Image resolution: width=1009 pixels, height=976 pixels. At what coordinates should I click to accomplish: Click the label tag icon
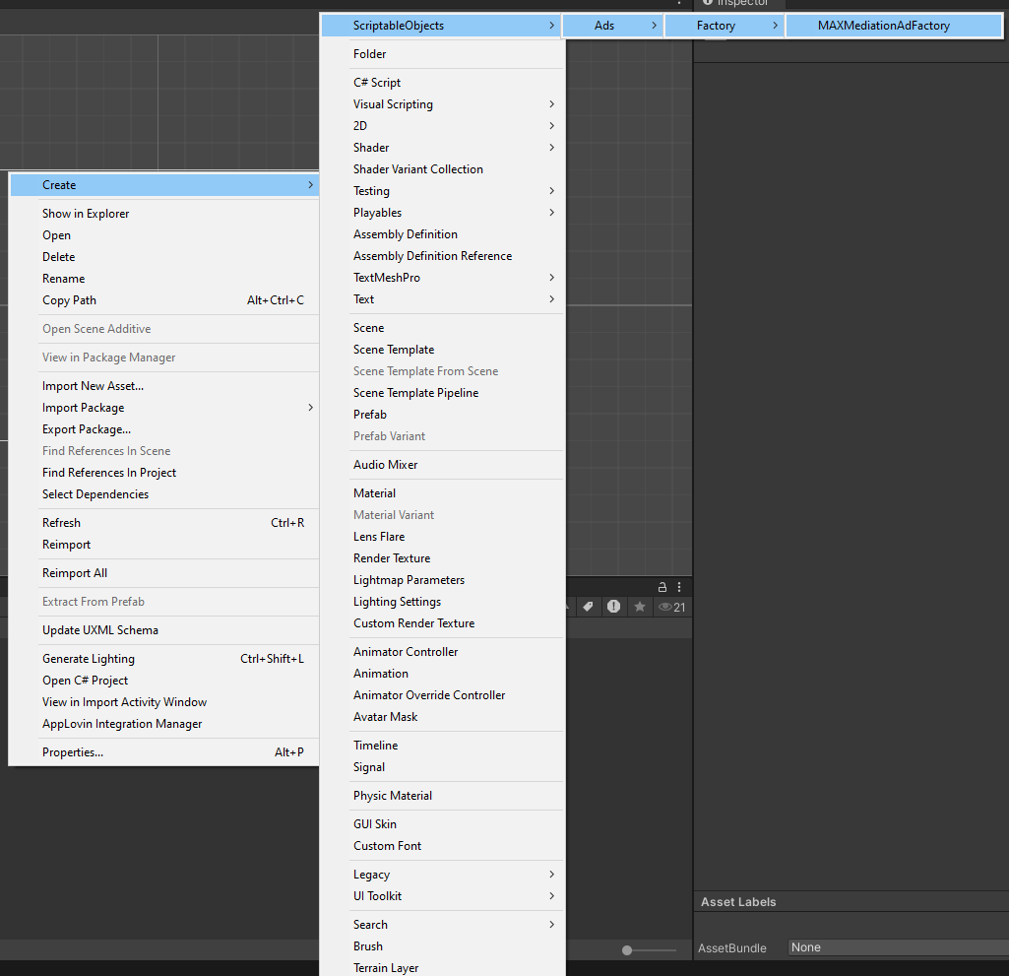(x=589, y=607)
